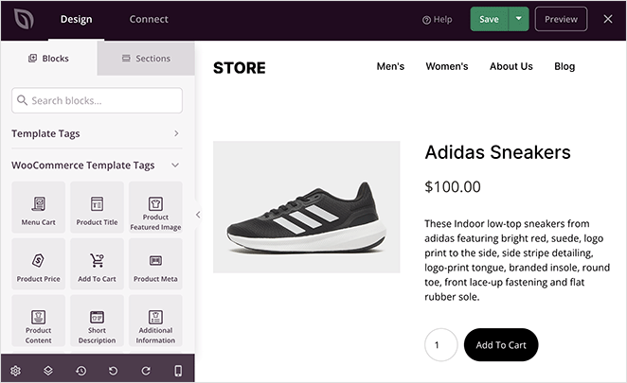Viewport: 627px width, 383px height.
Task: Open the About Us menu link
Action: point(511,66)
